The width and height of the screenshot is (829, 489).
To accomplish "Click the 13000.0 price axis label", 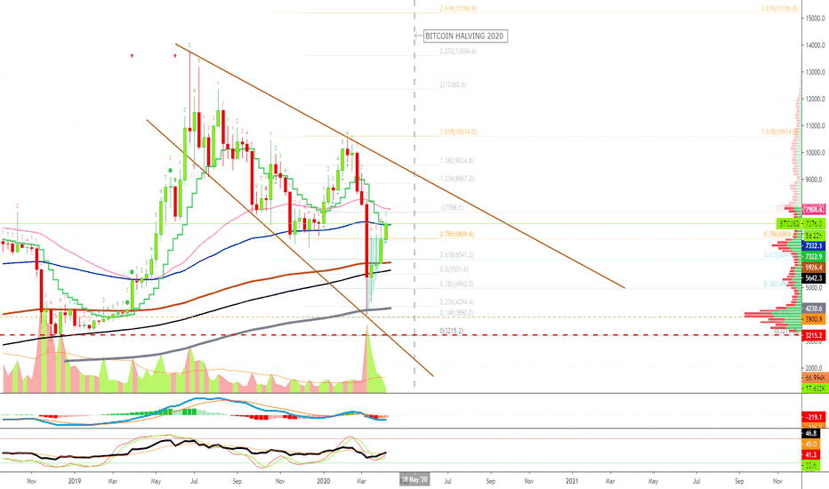I will coord(814,72).
